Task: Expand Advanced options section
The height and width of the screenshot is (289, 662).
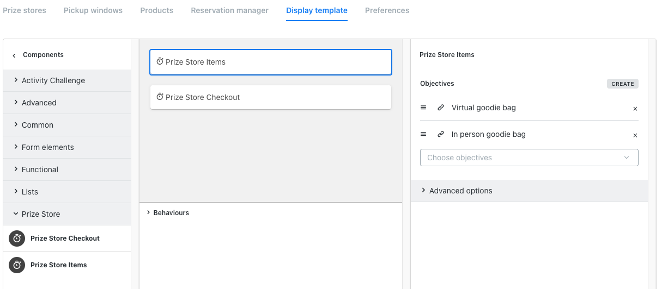Action: click(460, 191)
